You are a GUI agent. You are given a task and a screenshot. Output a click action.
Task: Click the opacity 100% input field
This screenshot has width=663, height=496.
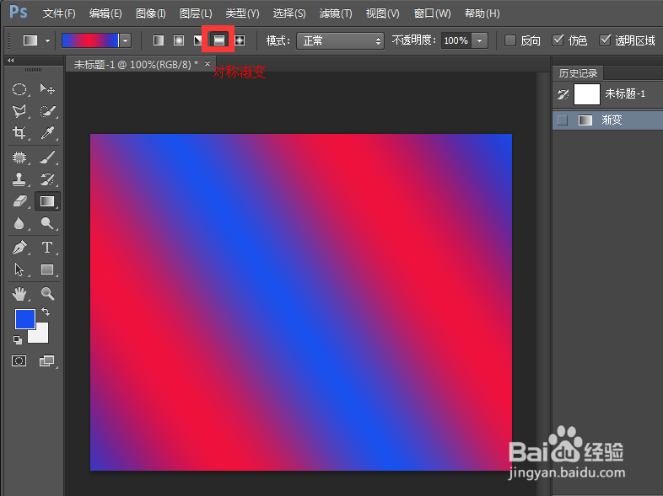(x=455, y=41)
